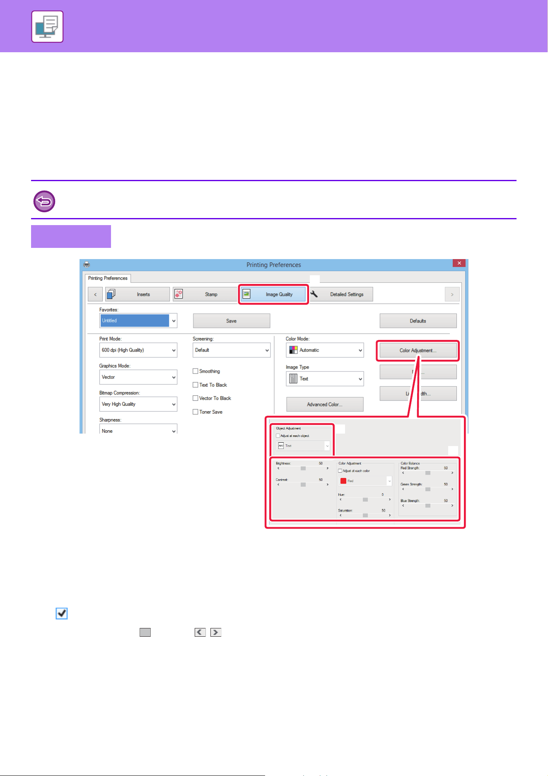Open the Color Adjustment dialog button
Screen dimensions: 548x776
pos(418,350)
